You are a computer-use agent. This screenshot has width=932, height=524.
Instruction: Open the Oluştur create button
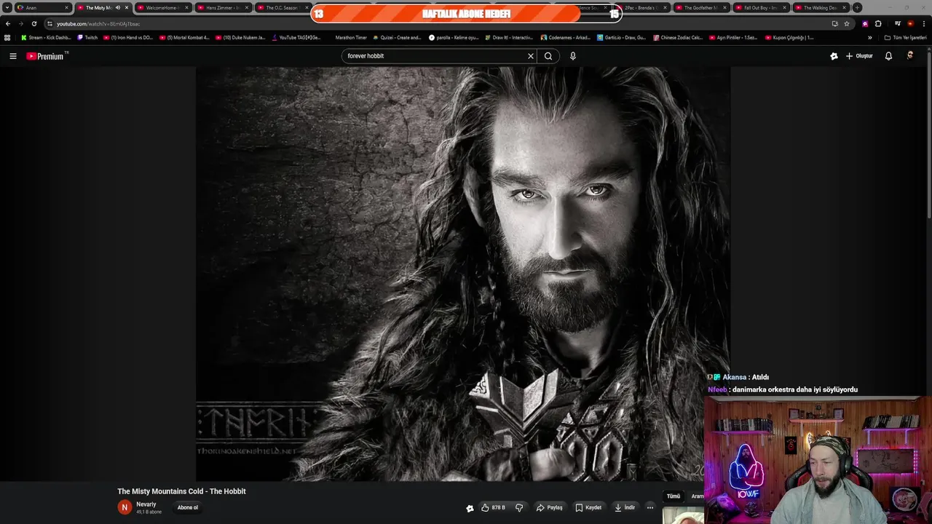click(x=859, y=56)
